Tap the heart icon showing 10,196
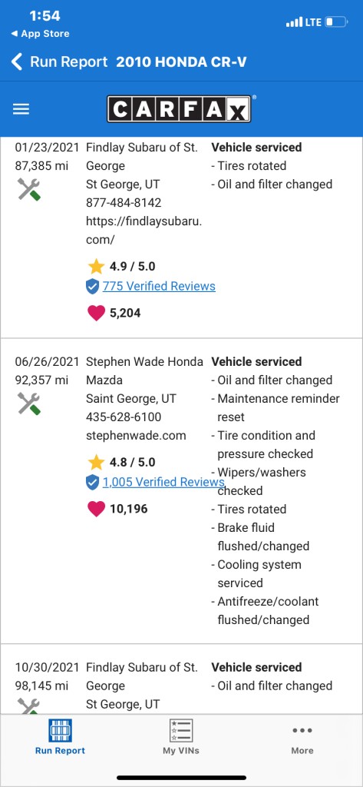363x787 pixels. coord(96,509)
